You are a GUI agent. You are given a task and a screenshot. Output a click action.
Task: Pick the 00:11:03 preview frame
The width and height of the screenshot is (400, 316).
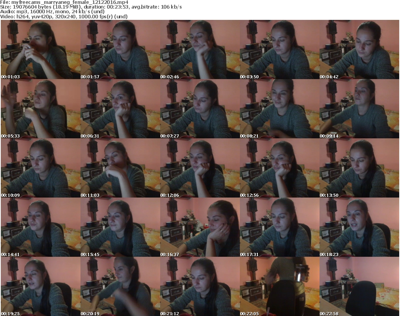pos(120,168)
